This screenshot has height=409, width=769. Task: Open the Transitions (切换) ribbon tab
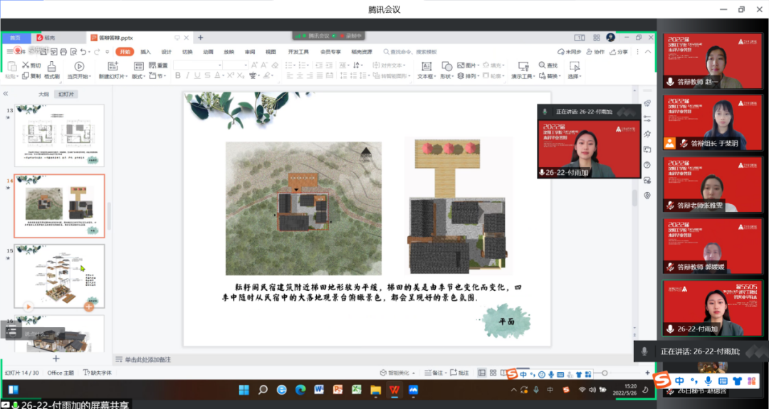tap(187, 52)
